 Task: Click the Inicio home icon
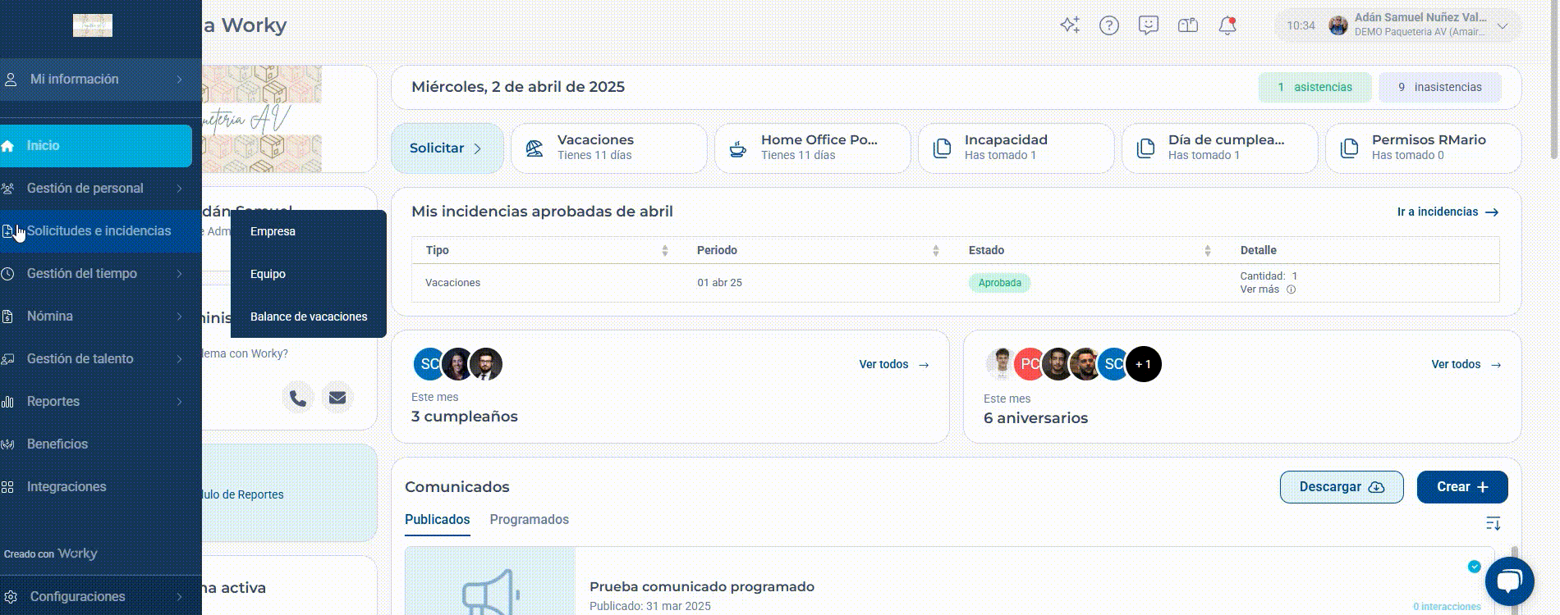[x=7, y=146]
